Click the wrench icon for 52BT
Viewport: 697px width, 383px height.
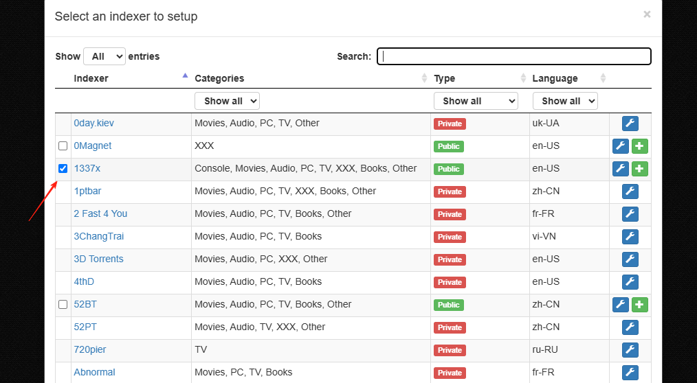[621, 305]
